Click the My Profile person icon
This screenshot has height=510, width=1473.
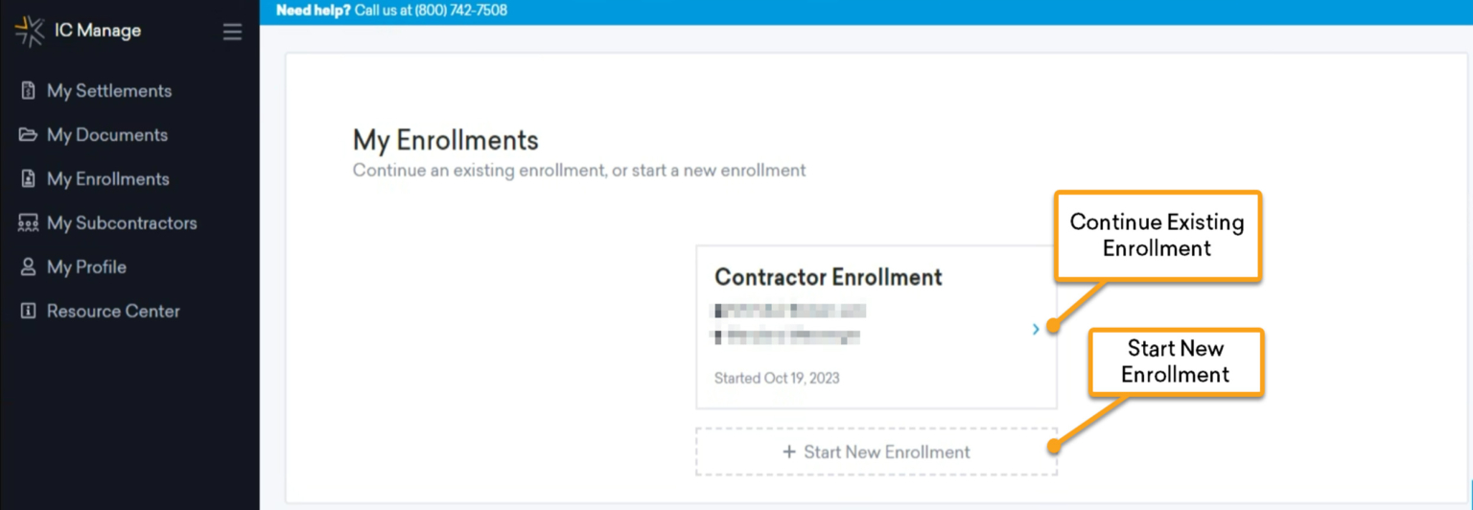tap(28, 267)
